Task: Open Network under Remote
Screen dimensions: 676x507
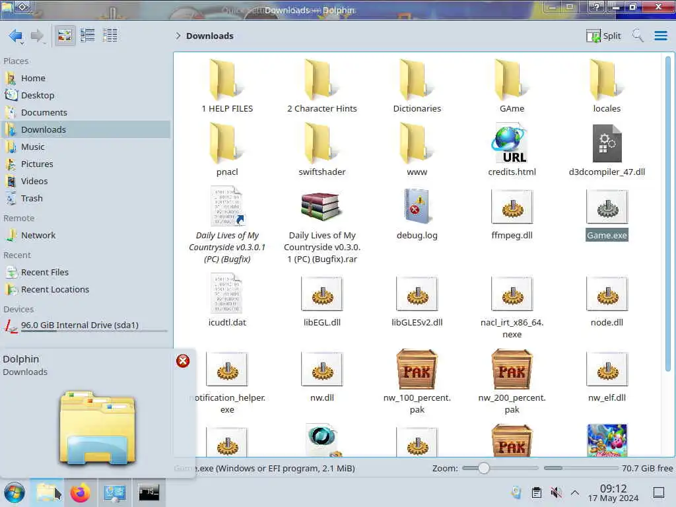Action: (x=86, y=236)
